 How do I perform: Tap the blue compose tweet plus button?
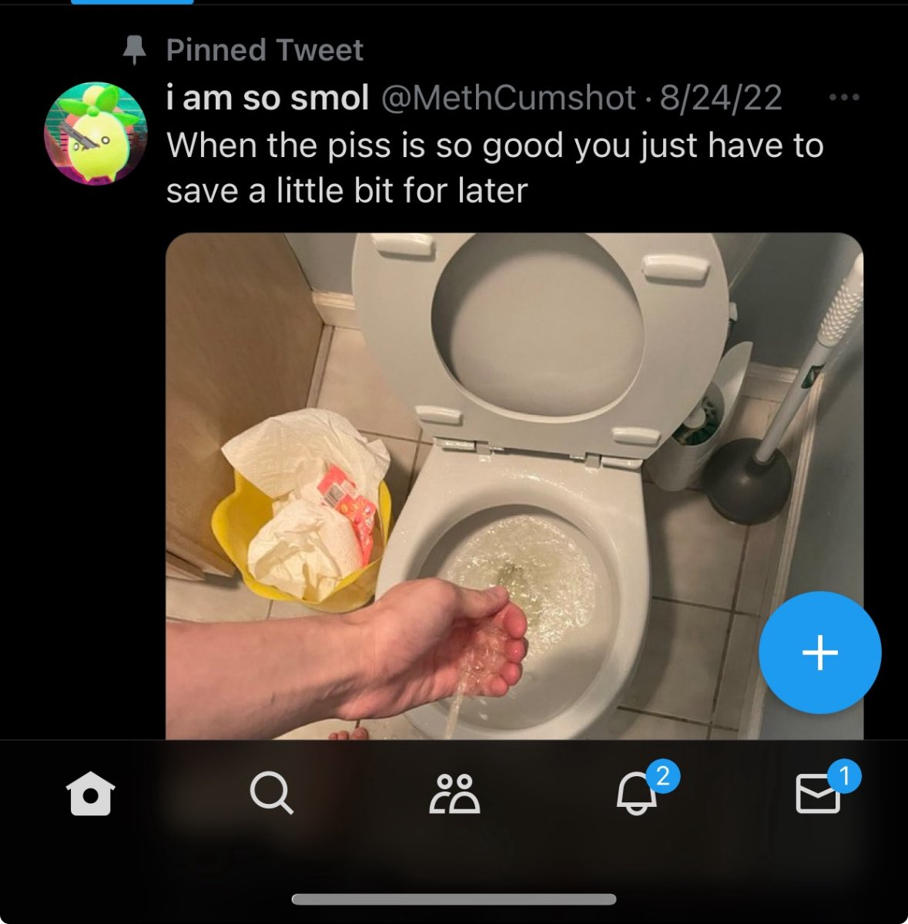pyautogui.click(x=820, y=653)
